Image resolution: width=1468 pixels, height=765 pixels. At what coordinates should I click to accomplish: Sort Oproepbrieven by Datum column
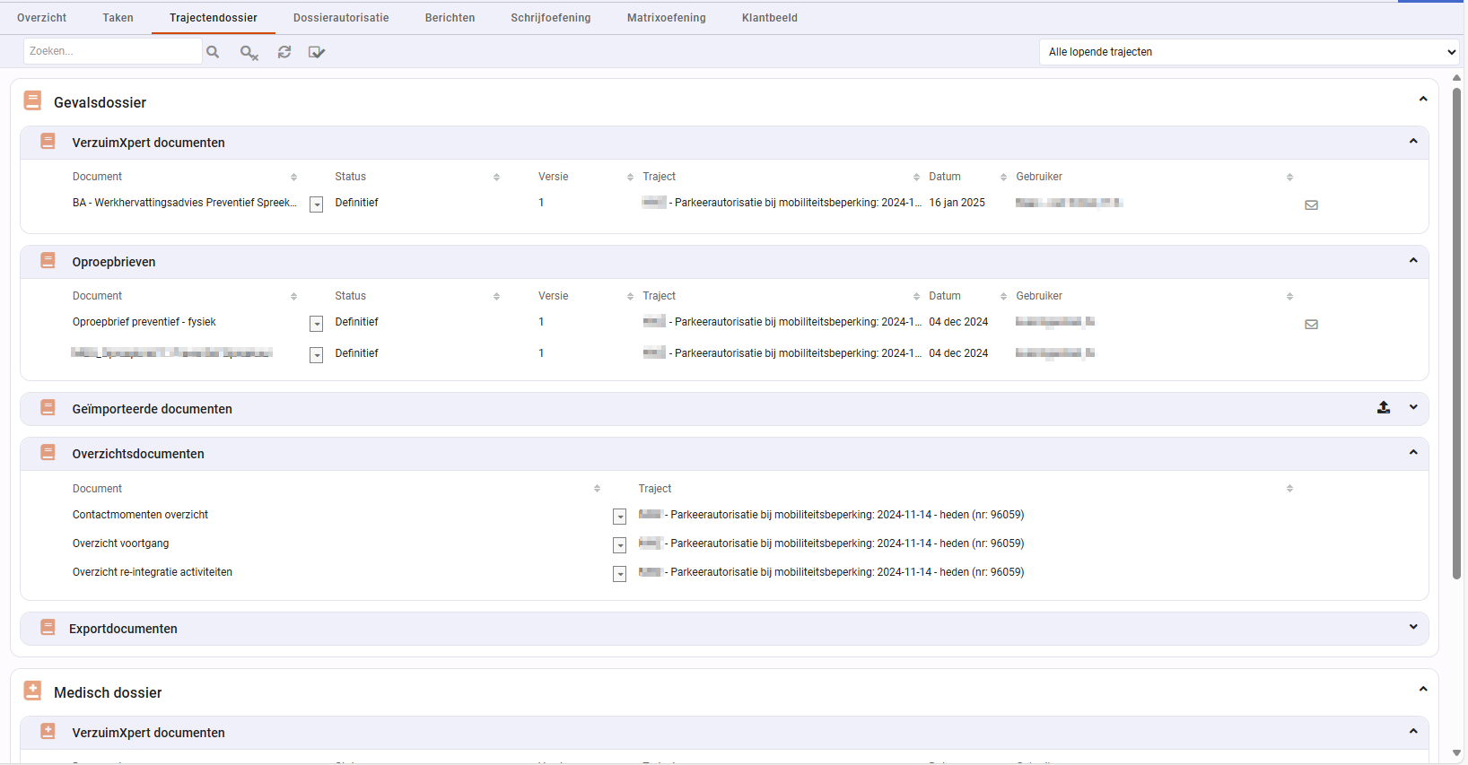pyautogui.click(x=1004, y=297)
